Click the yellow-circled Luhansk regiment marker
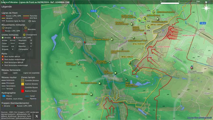Image resolution: width=213 pixels, height=120 pixels. click(x=153, y=12)
